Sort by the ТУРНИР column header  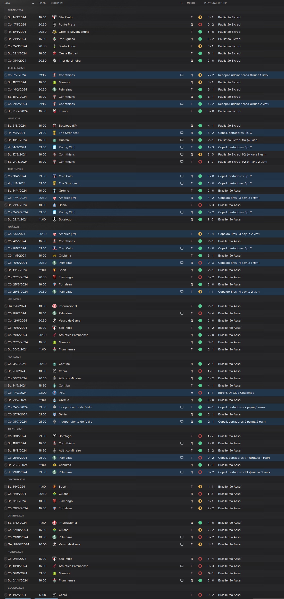[222, 3]
